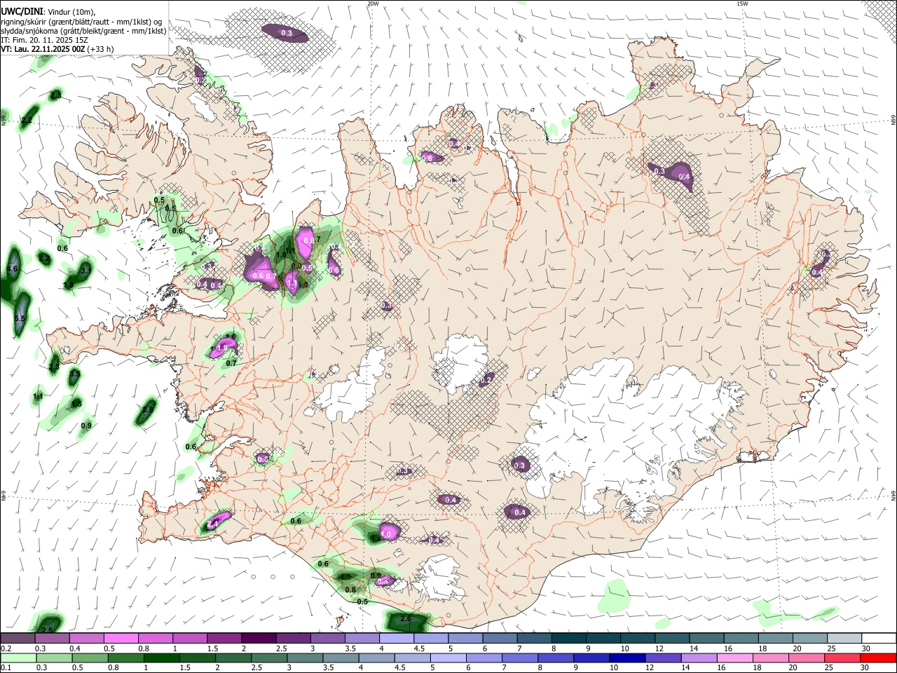The width and height of the screenshot is (897, 673).
Task: Click the '12' label in the upper legend row
Action: [659, 648]
